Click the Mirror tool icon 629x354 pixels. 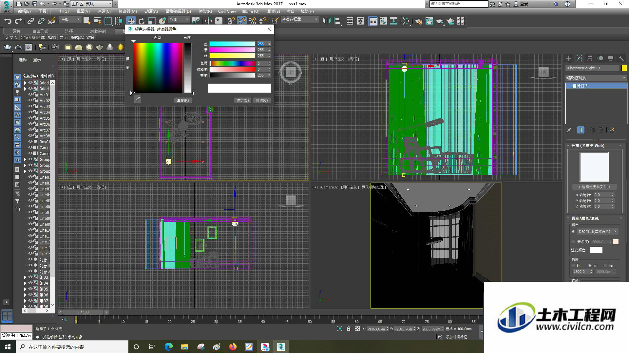click(x=327, y=21)
